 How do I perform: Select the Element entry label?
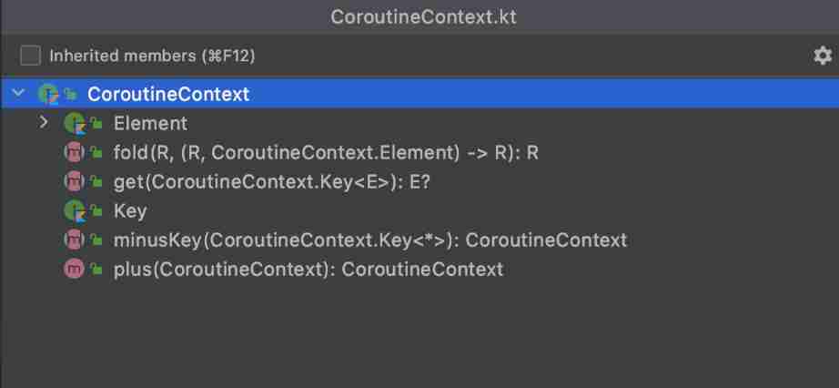click(x=150, y=123)
